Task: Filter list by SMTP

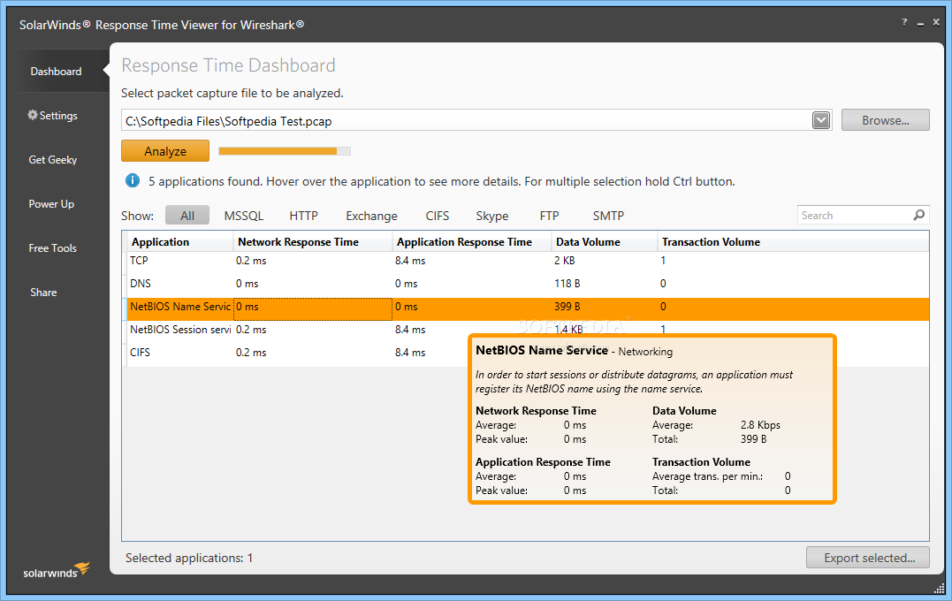Action: point(608,216)
